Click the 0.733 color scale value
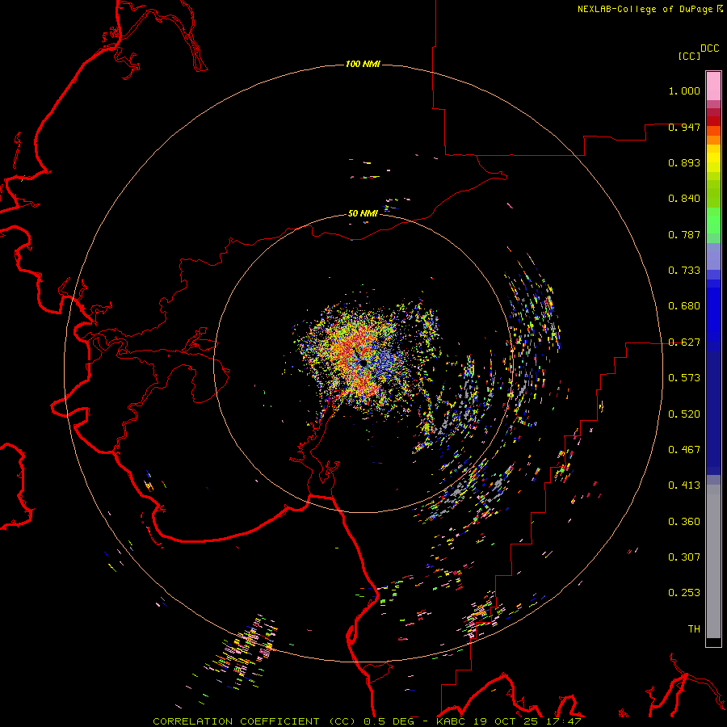 684,271
